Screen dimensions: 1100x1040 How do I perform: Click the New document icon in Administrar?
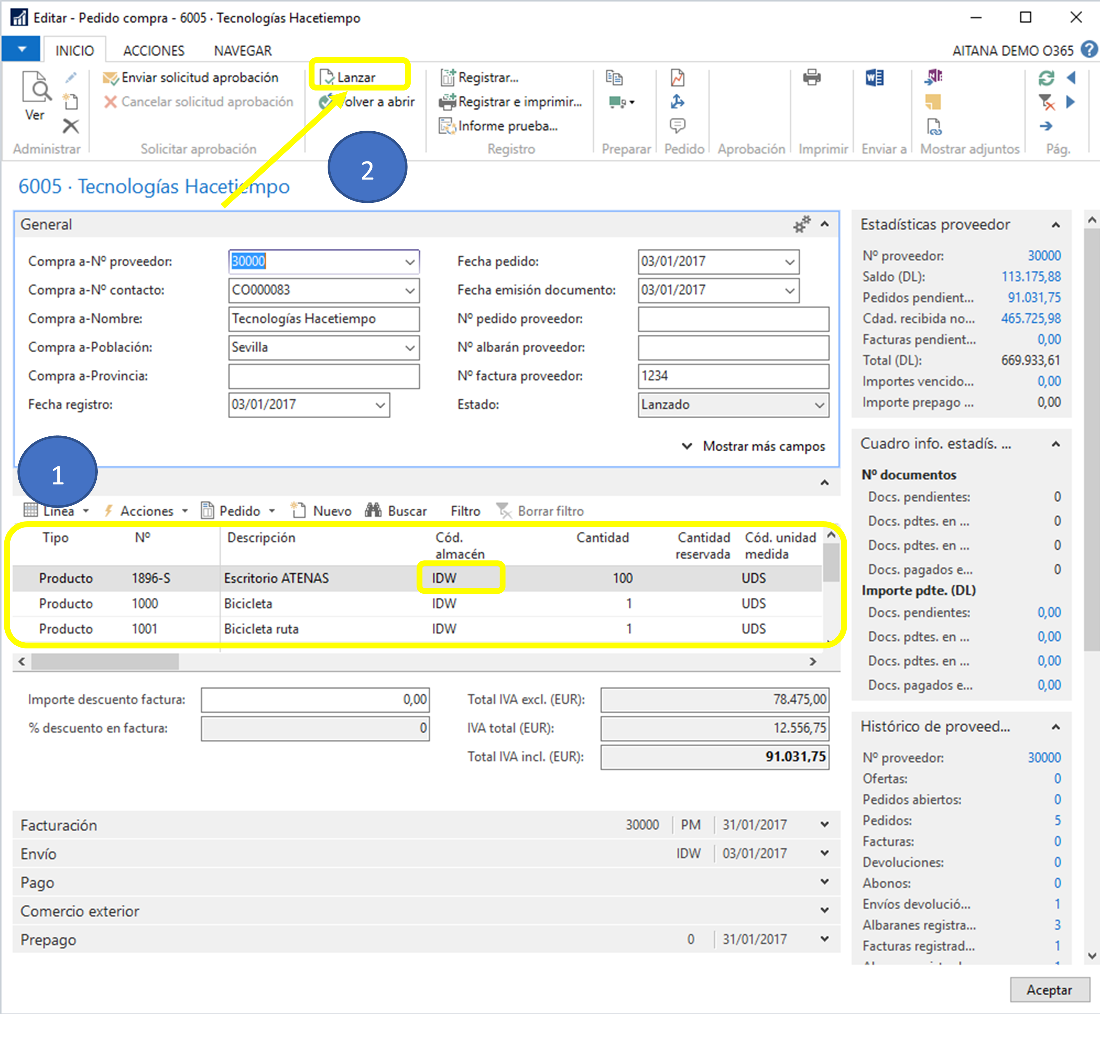(70, 101)
